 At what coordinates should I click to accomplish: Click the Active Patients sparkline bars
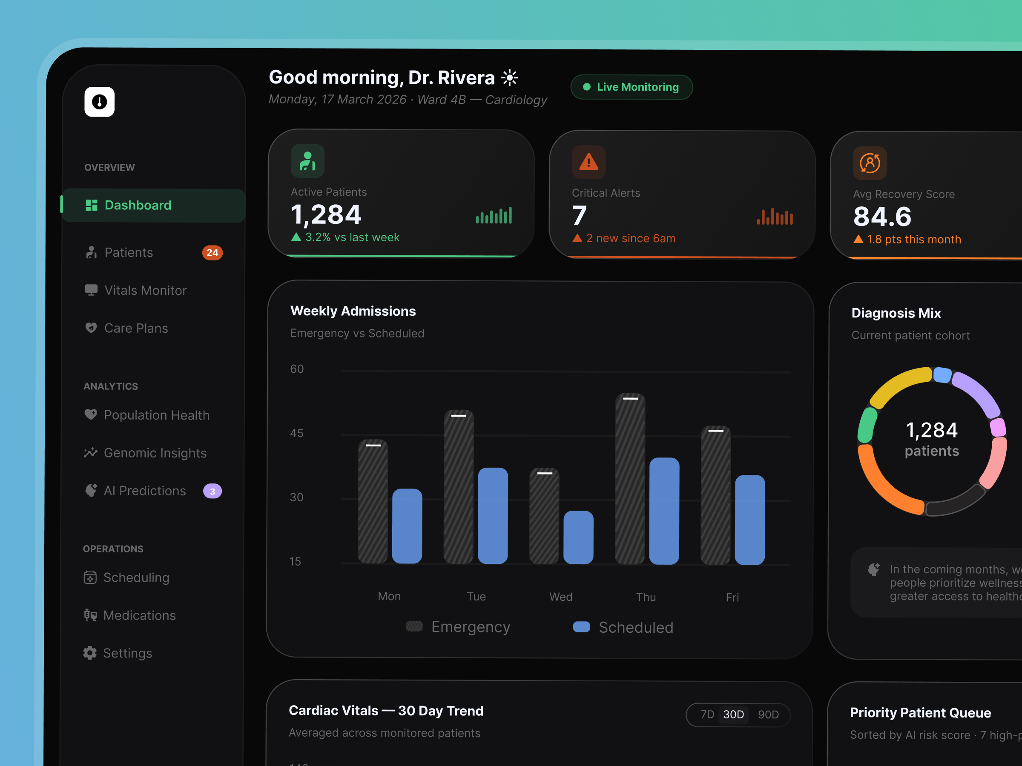point(494,215)
